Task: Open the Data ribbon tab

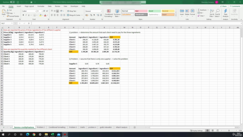Action: (x=50, y=6)
